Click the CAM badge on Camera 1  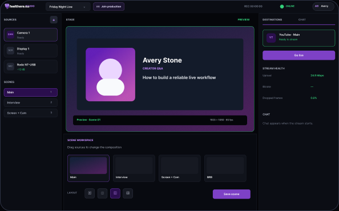(x=10, y=35)
